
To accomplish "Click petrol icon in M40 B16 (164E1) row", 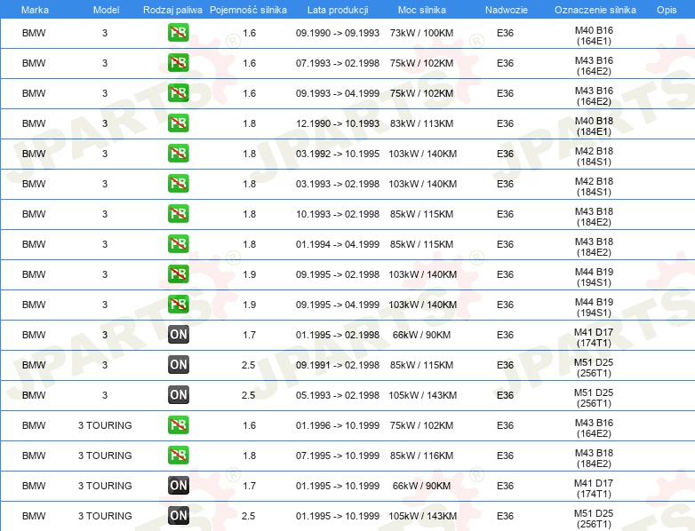I will pyautogui.click(x=178, y=33).
